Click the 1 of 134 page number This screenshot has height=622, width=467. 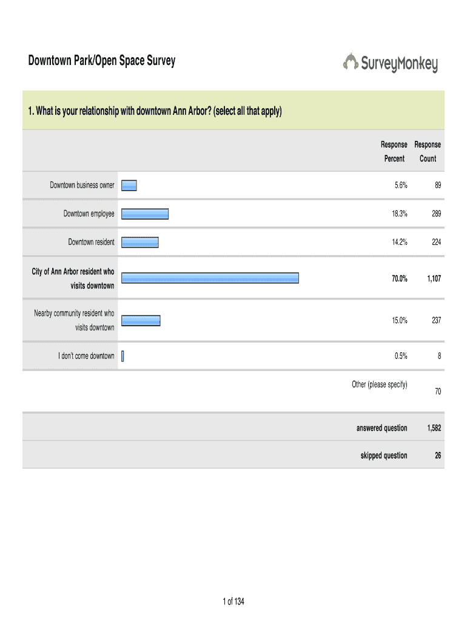click(x=233, y=601)
